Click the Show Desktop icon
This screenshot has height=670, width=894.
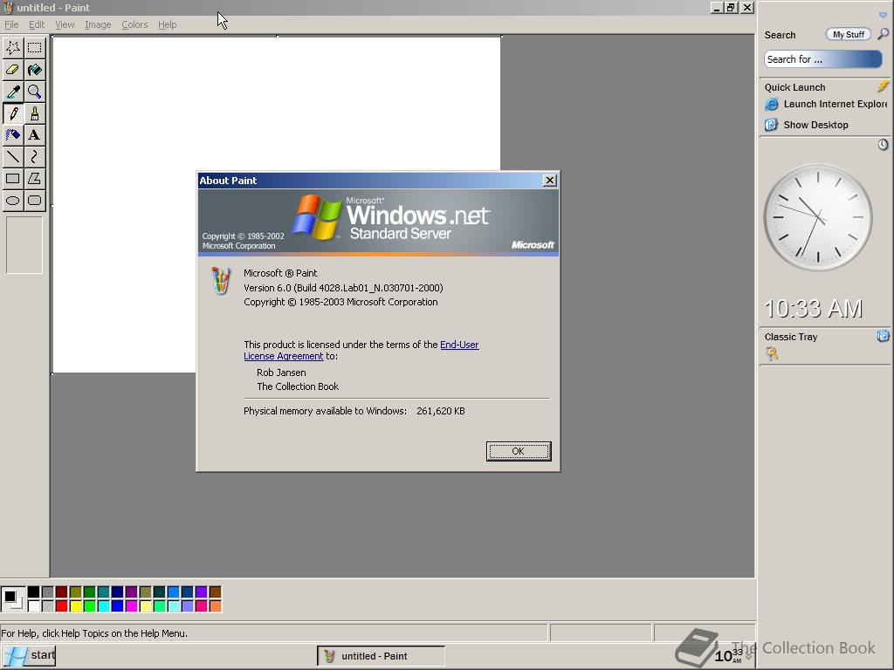point(772,125)
